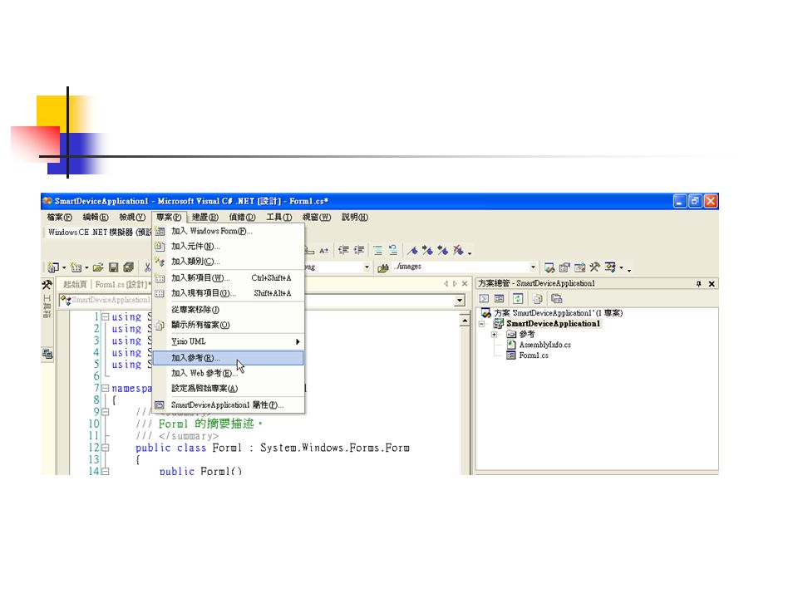This screenshot has width=798, height=598.
Task: Choose 設定為啟始專案(A) entry
Action: [x=229, y=389]
